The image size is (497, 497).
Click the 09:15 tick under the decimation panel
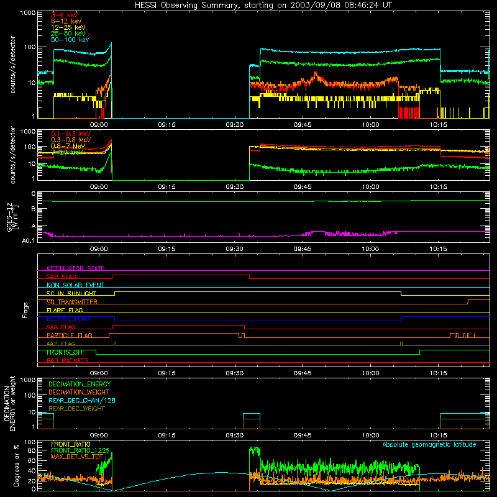point(166,435)
